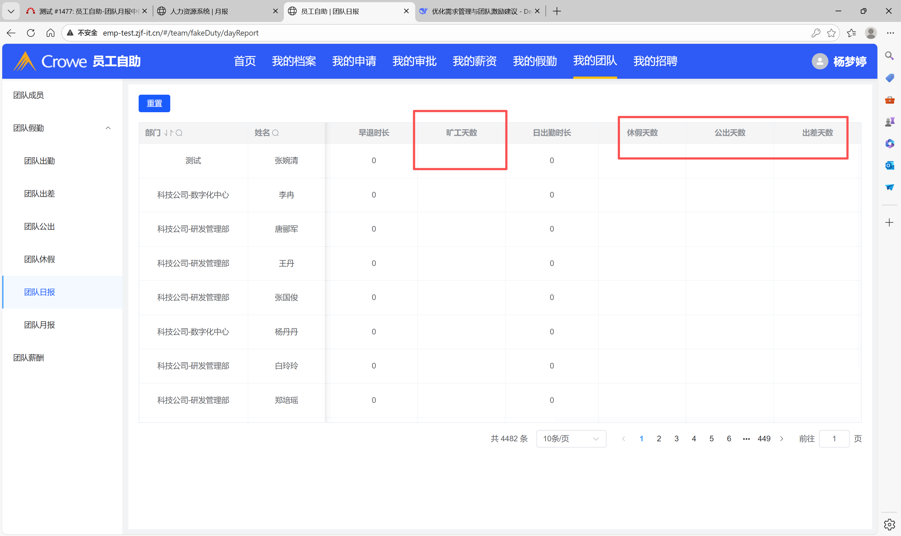Collapse the 团队假勤 sidebar group
Screen dimensions: 901x536
pos(108,128)
